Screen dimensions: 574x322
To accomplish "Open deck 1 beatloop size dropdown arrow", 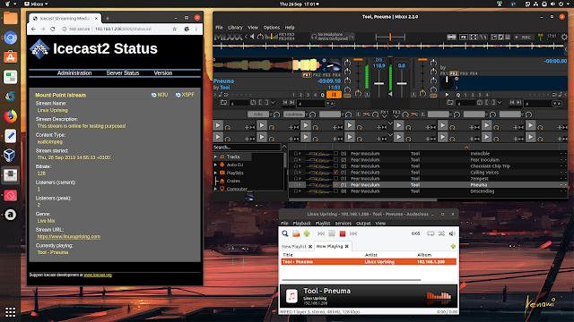I will [x=273, y=103].
